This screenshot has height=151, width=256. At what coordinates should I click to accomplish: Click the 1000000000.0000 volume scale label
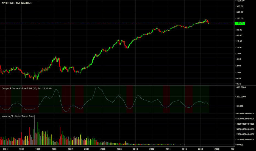pos(245,139)
